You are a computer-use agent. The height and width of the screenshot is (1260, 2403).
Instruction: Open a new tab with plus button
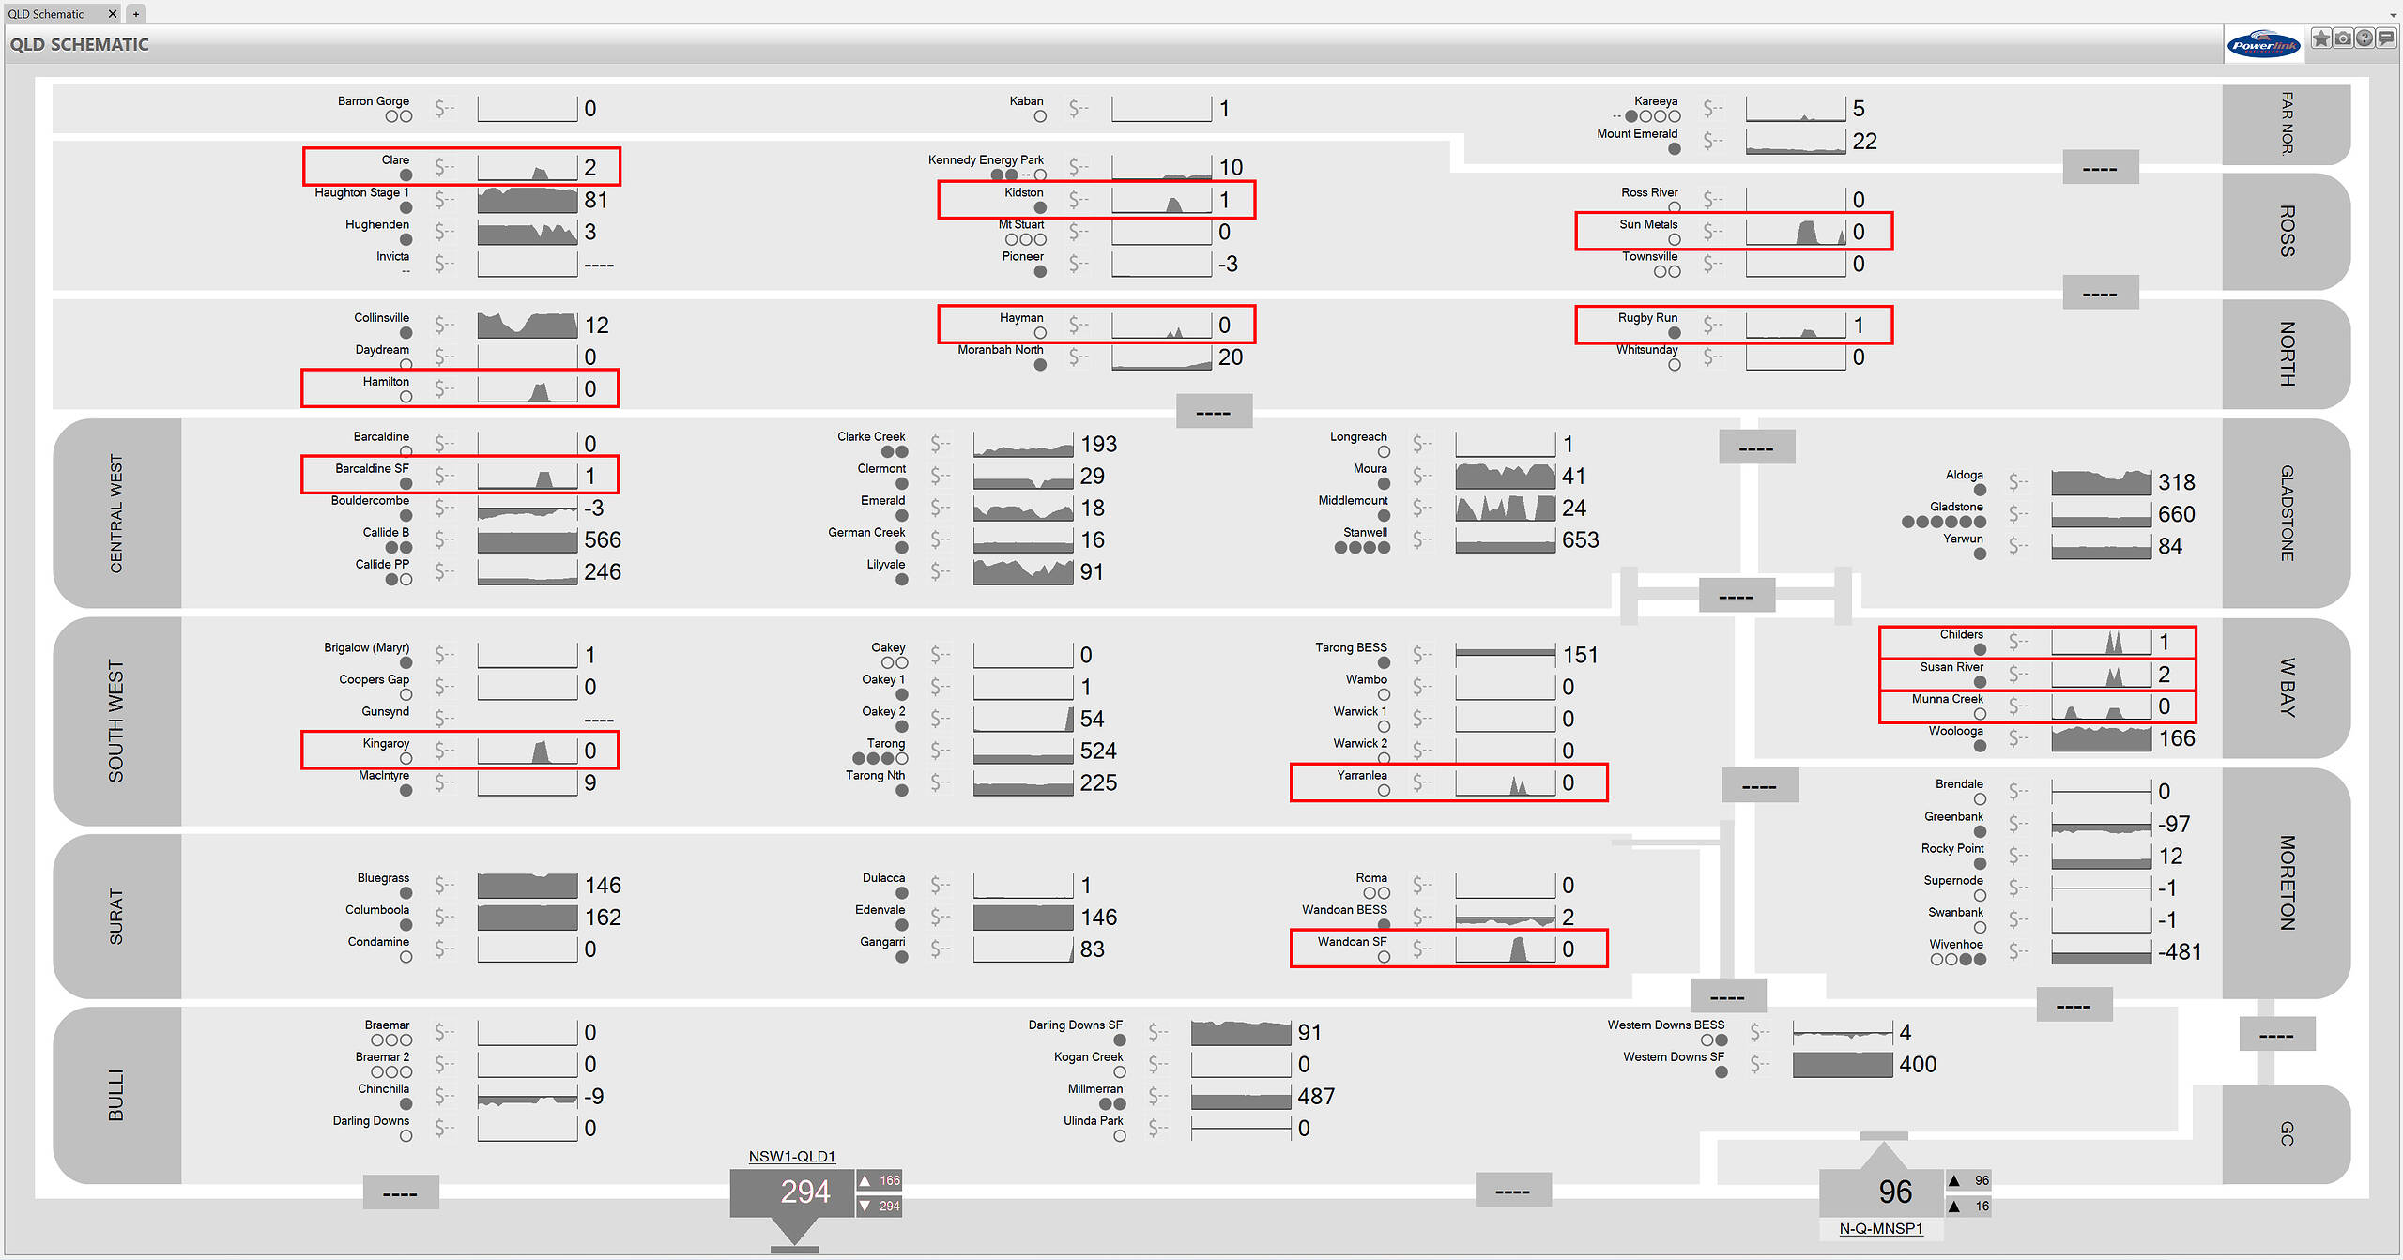click(136, 14)
